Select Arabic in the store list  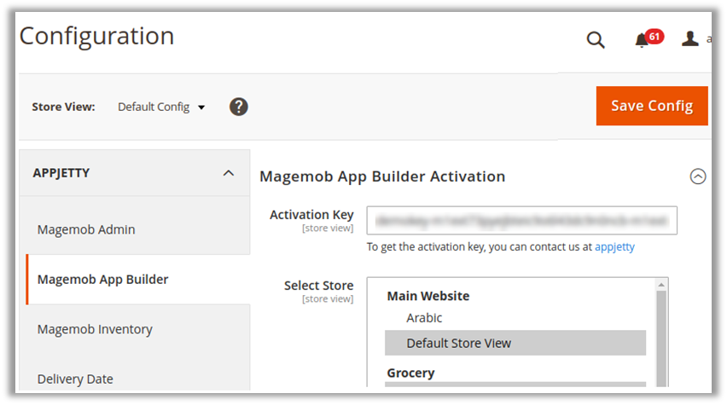click(424, 318)
